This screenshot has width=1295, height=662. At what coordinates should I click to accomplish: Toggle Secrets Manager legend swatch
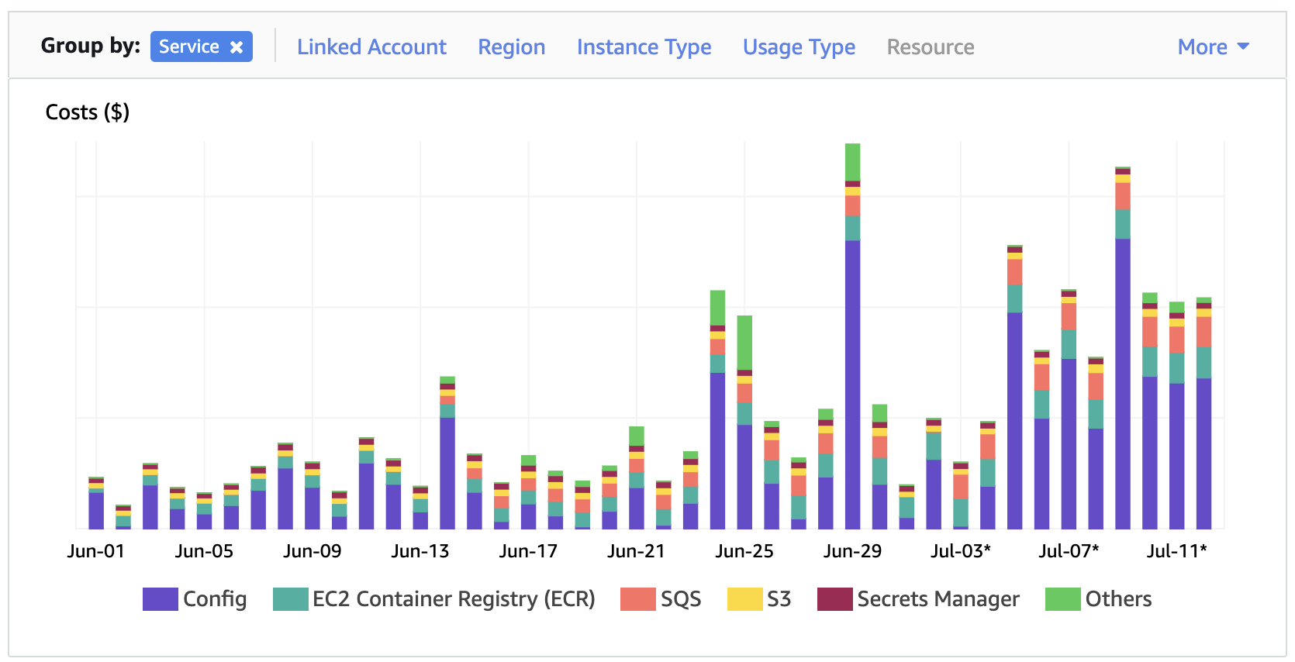pyautogui.click(x=834, y=599)
